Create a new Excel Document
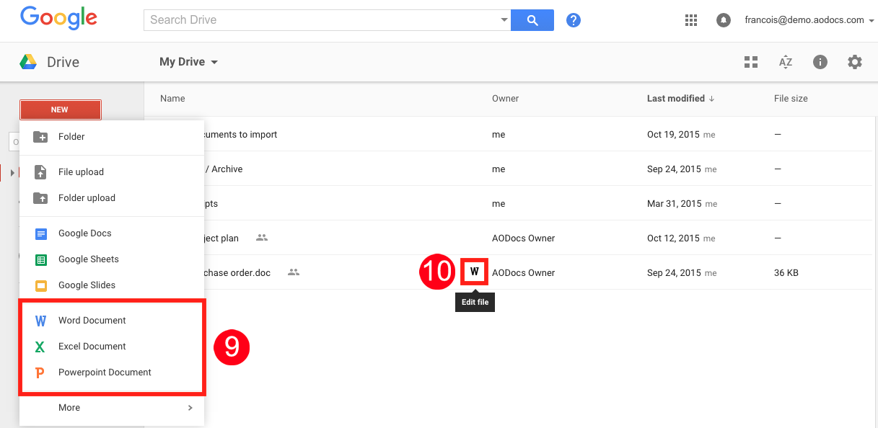The width and height of the screenshot is (878, 428). [112, 347]
